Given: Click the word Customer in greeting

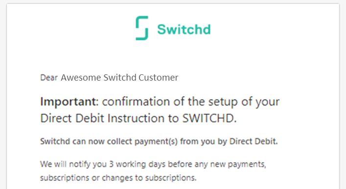Looking at the screenshot, I should click(158, 78).
